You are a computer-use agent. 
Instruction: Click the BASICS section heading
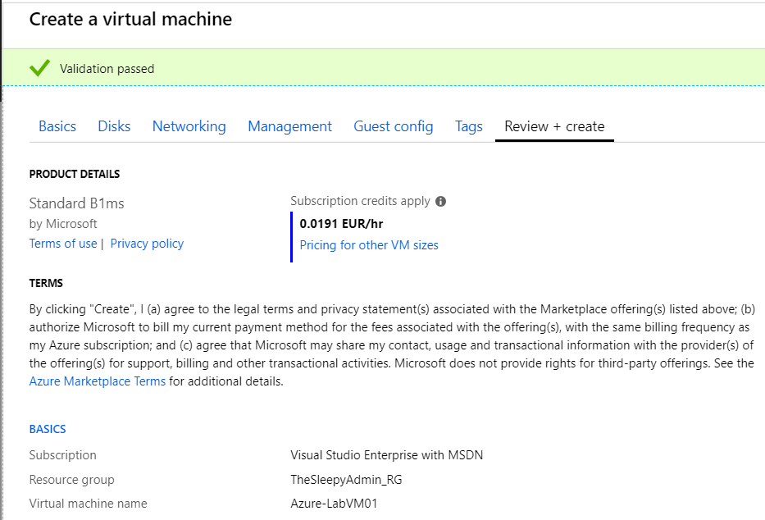[x=48, y=429]
